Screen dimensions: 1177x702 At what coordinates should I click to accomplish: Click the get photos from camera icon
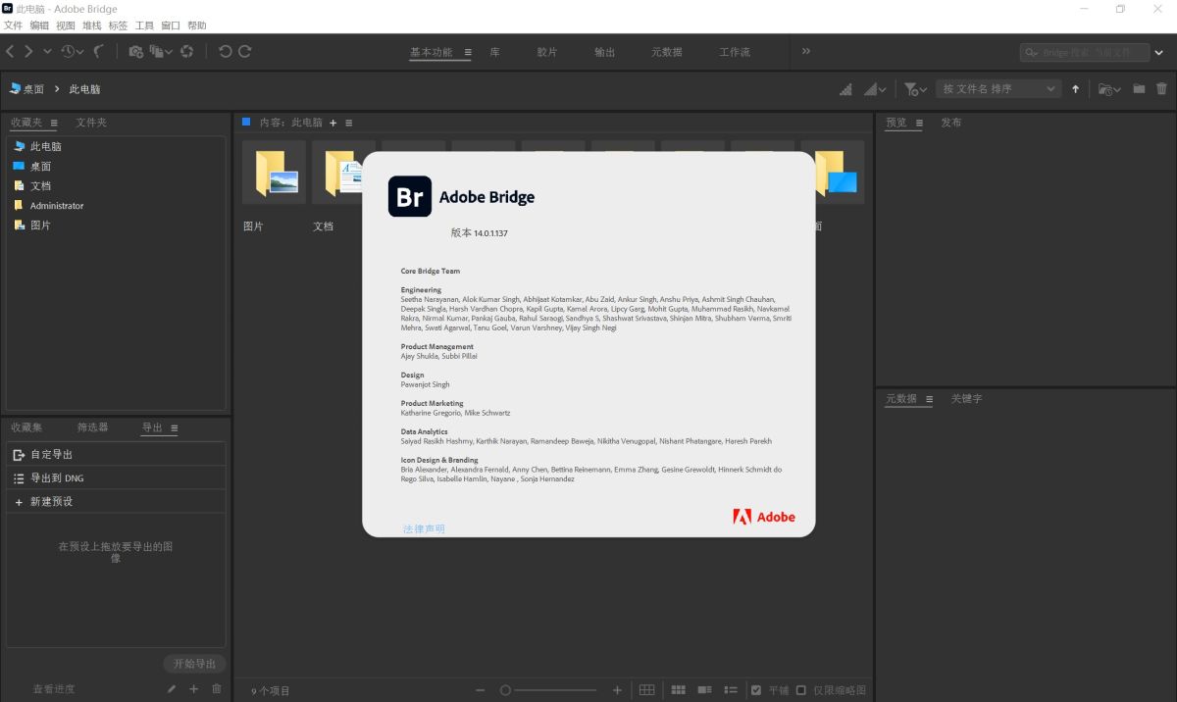click(x=136, y=52)
